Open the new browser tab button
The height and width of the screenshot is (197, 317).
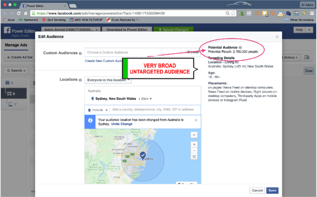[73, 6]
